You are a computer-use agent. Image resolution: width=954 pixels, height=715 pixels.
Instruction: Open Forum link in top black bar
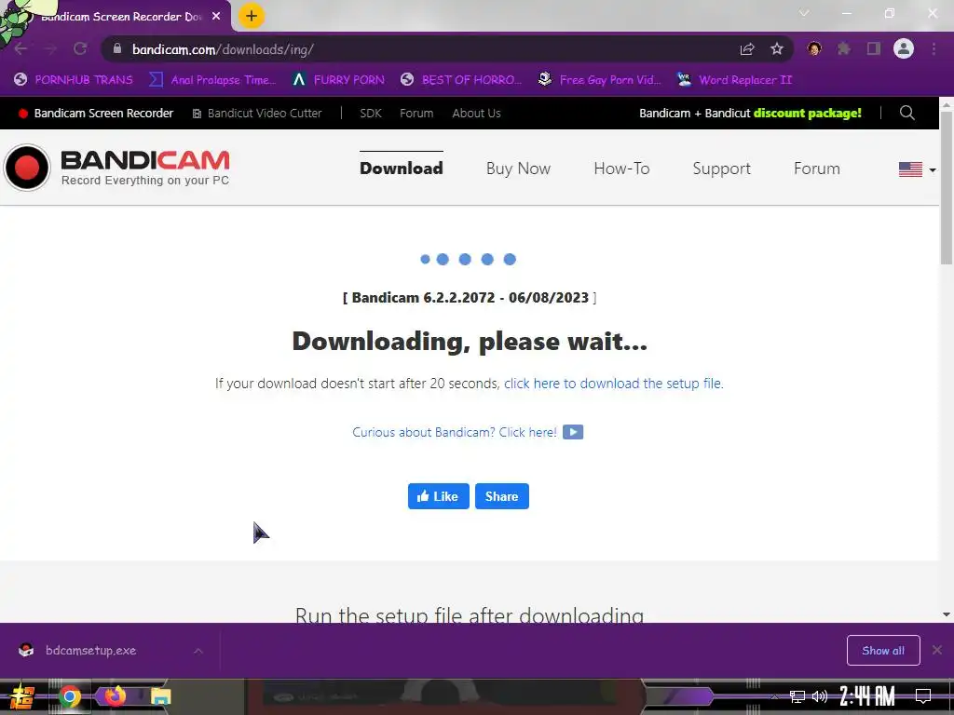[416, 113]
